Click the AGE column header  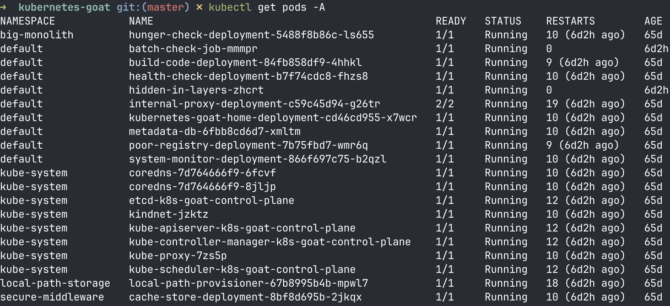pos(653,21)
